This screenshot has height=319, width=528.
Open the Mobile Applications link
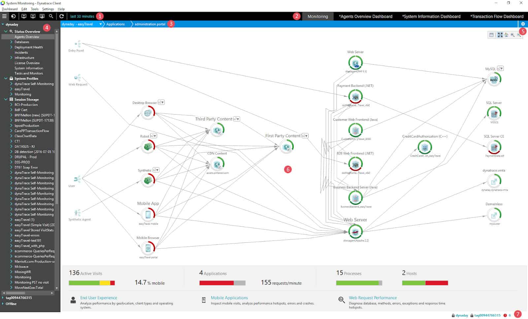click(x=229, y=298)
